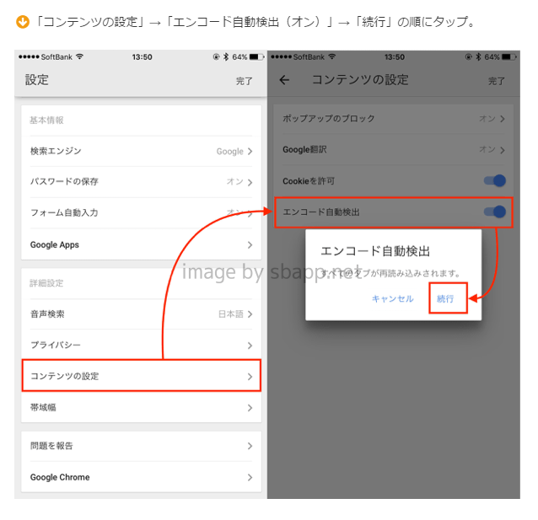Open the コンテンツの設定 row
The height and width of the screenshot is (520, 538).
coord(140,376)
